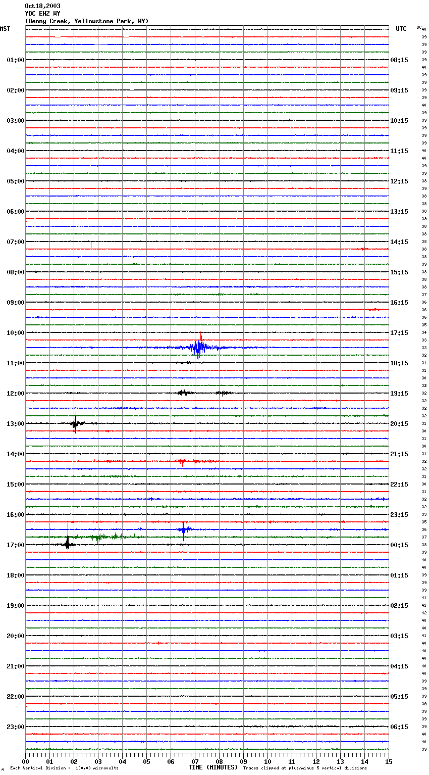Click the 12:15 UTC time label
Image resolution: width=429 pixels, height=775 pixels.
pos(399,181)
